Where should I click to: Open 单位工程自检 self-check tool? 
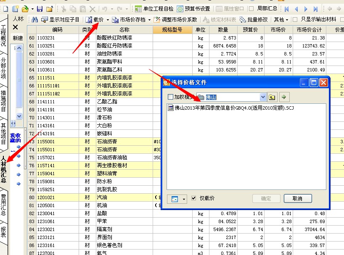coord(154,9)
